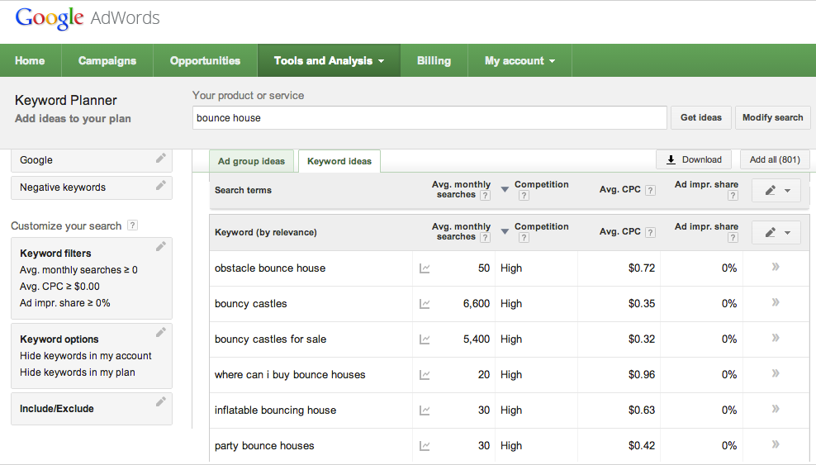The height and width of the screenshot is (465, 816).
Task: Click help icon beside Customize your search
Action: click(133, 225)
